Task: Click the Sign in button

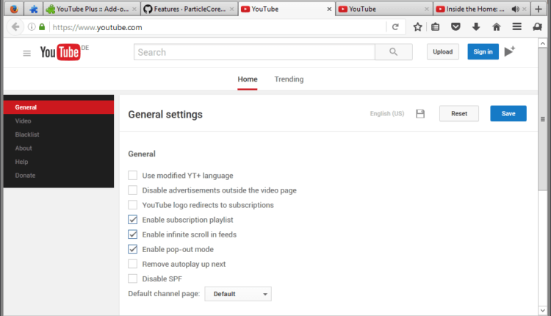Action: click(x=483, y=51)
